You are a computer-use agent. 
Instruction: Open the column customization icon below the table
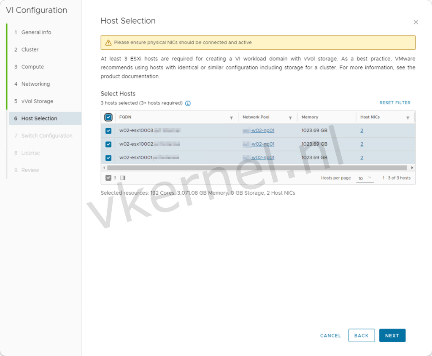122,178
